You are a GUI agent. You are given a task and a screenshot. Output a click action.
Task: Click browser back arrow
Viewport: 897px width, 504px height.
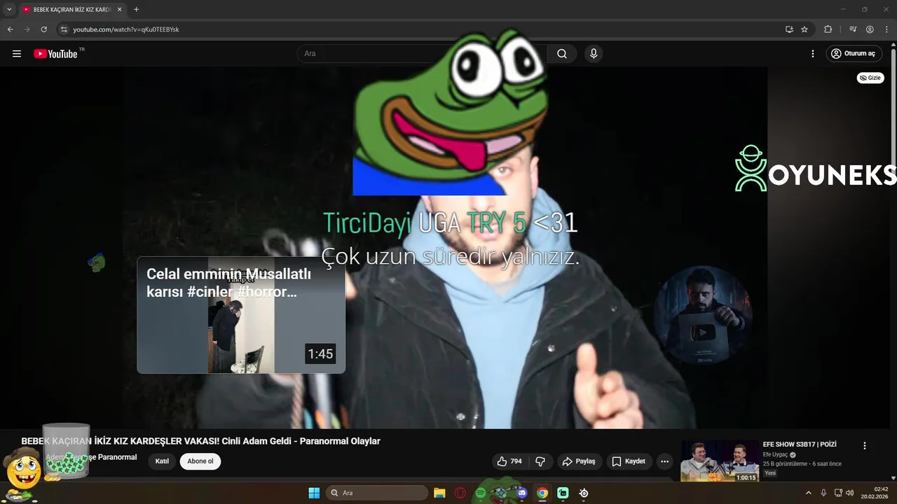tap(10, 29)
